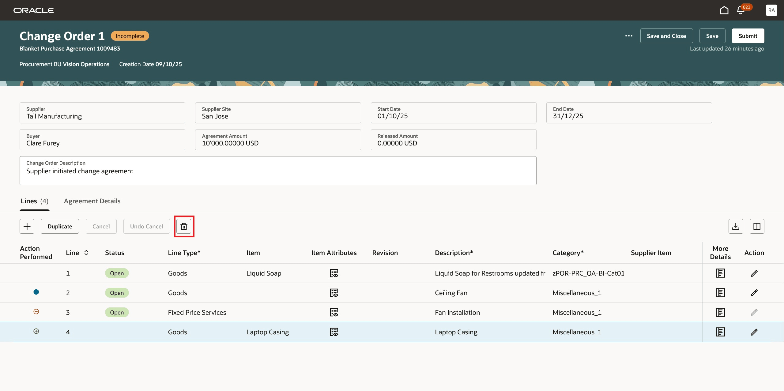784x391 pixels.
Task: Click the Change Order Description text field
Action: pos(278,171)
